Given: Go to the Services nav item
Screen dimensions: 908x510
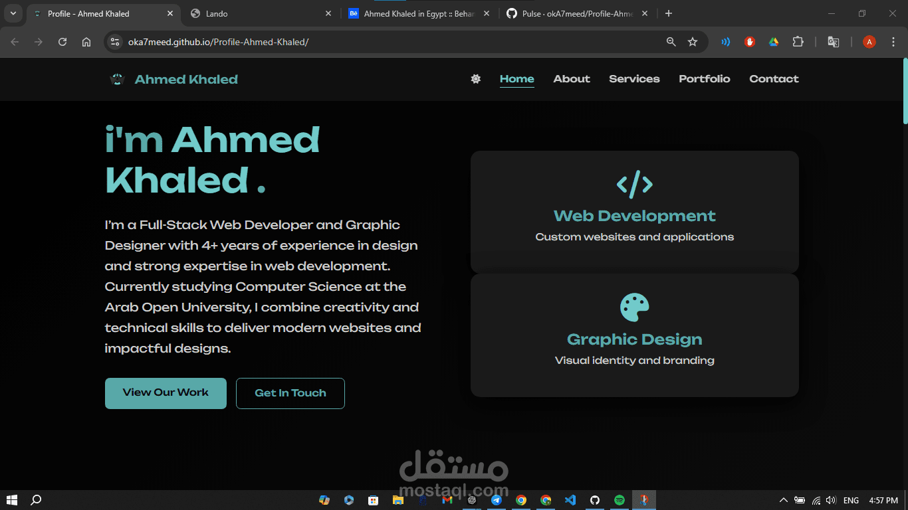Looking at the screenshot, I should point(634,78).
